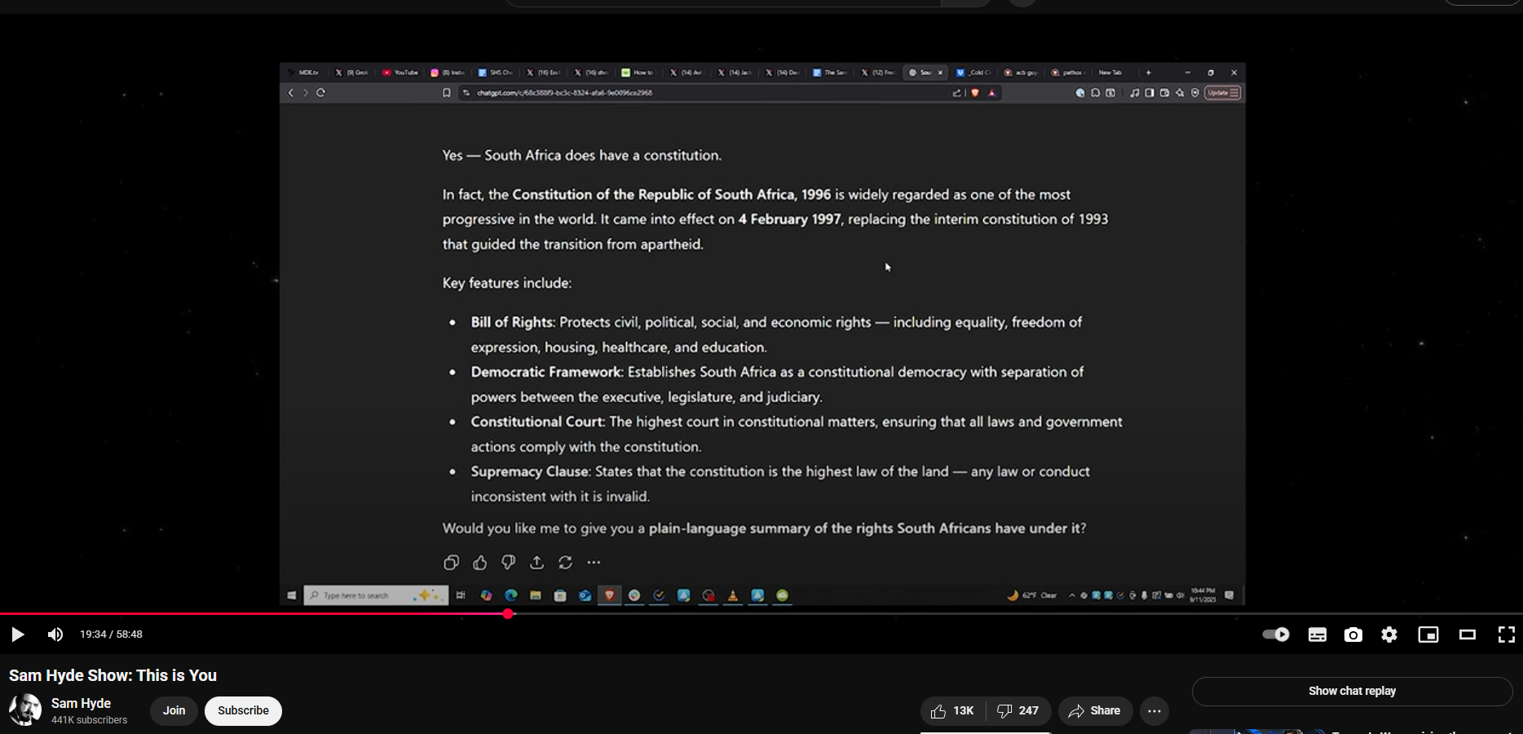Viewport: 1523px width, 734px height.
Task: Play the paused video
Action: point(17,635)
